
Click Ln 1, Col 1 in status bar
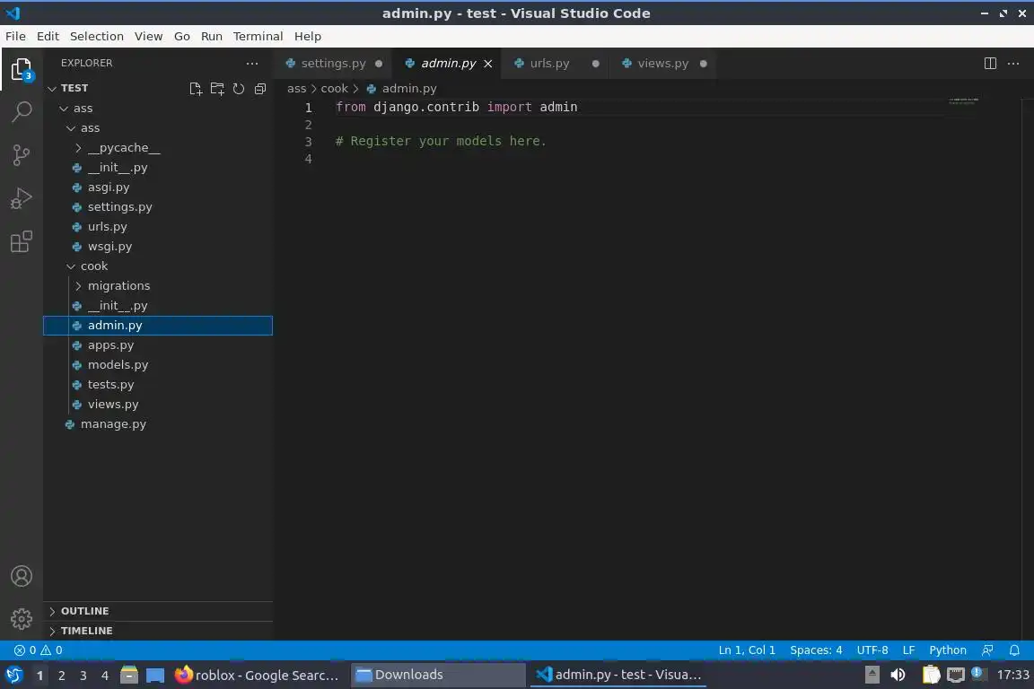coord(747,650)
